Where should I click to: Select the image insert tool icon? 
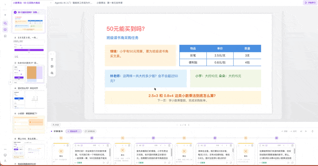click(x=52, y=66)
